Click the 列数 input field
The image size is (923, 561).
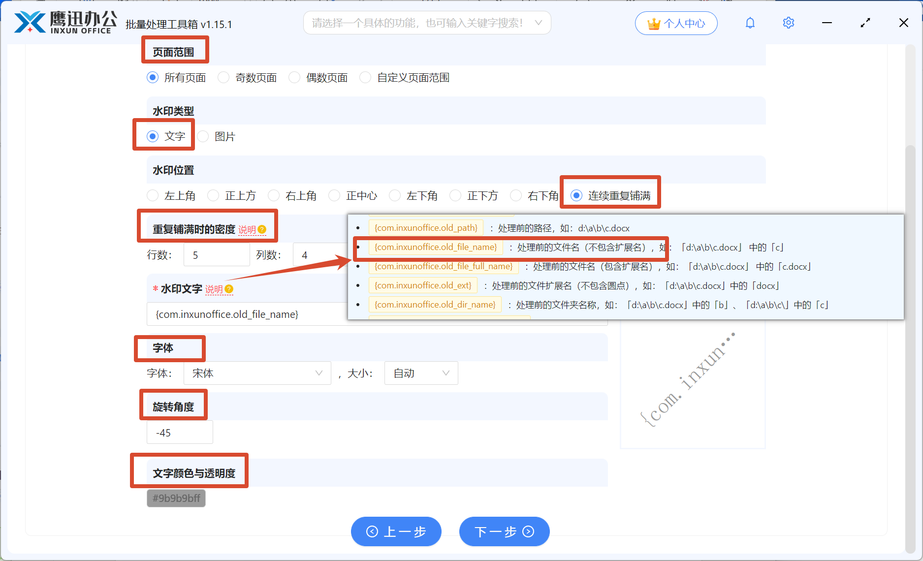coord(320,255)
